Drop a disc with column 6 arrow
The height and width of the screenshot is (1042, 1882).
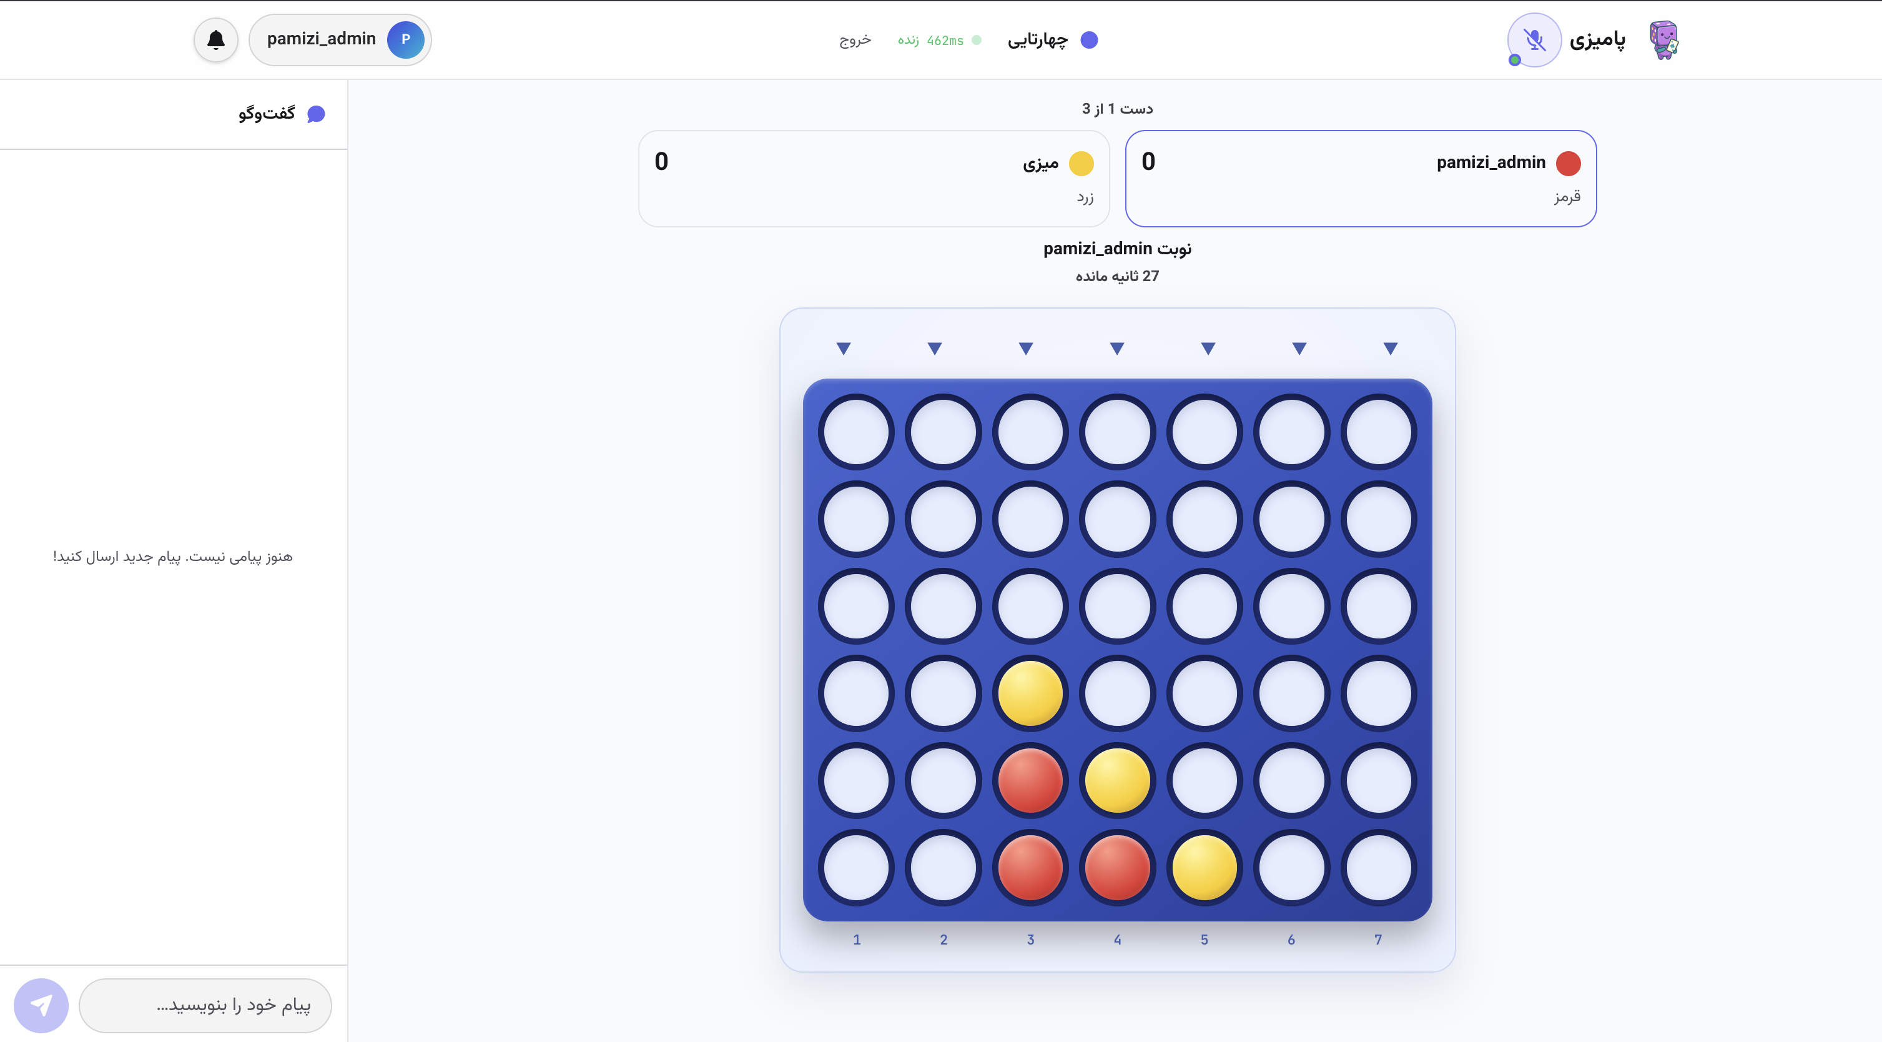[x=1299, y=349]
